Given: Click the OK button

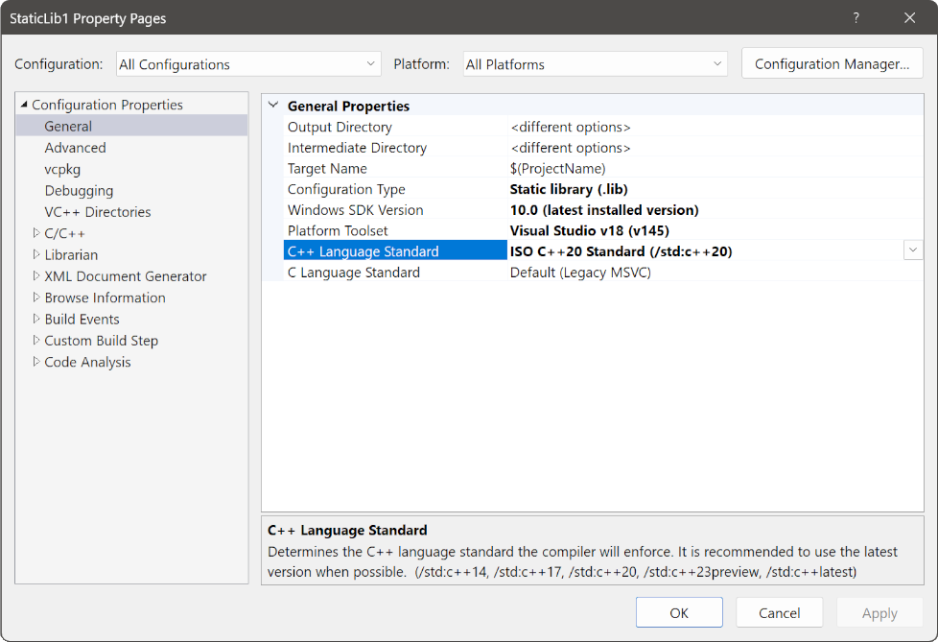Looking at the screenshot, I should click(x=679, y=611).
